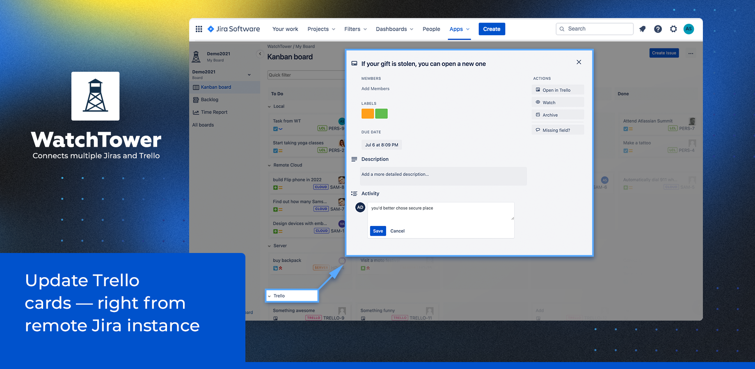The height and width of the screenshot is (369, 755).
Task: Close the Trello card dialog
Action: pos(579,62)
